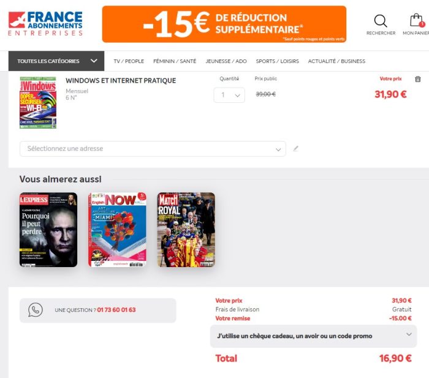
Task: Open search with the magnifier icon
Action: pos(381,21)
